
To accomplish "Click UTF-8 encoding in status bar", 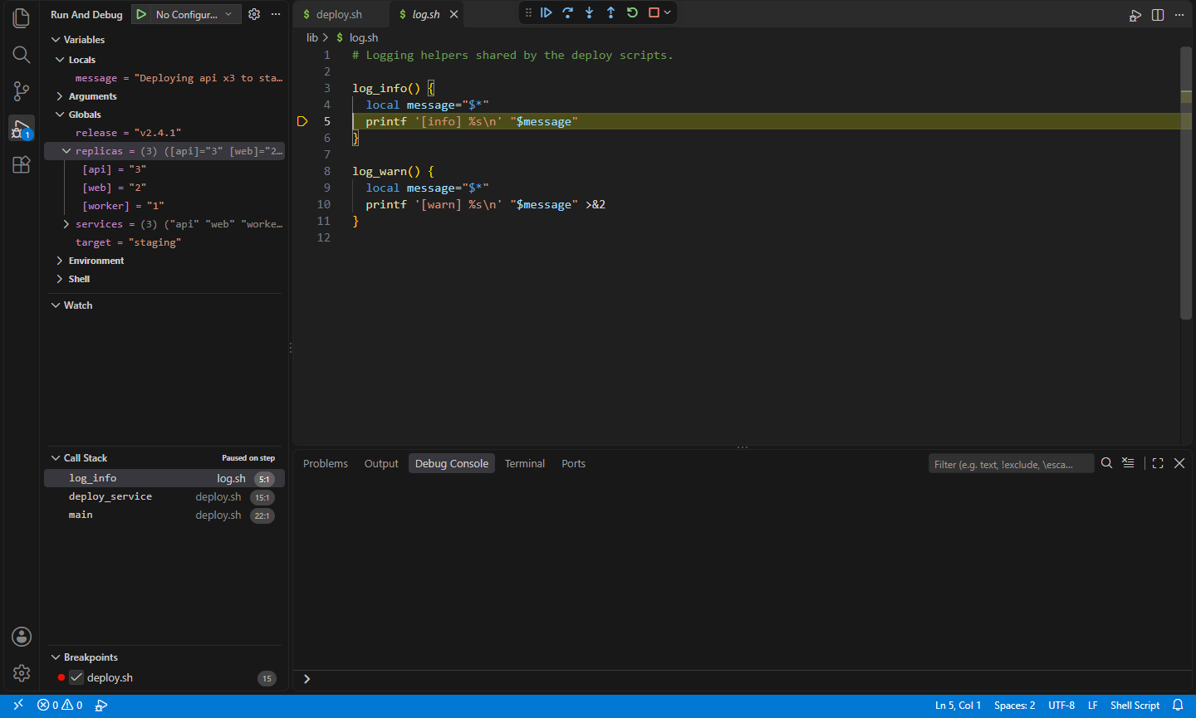I will click(1061, 706).
